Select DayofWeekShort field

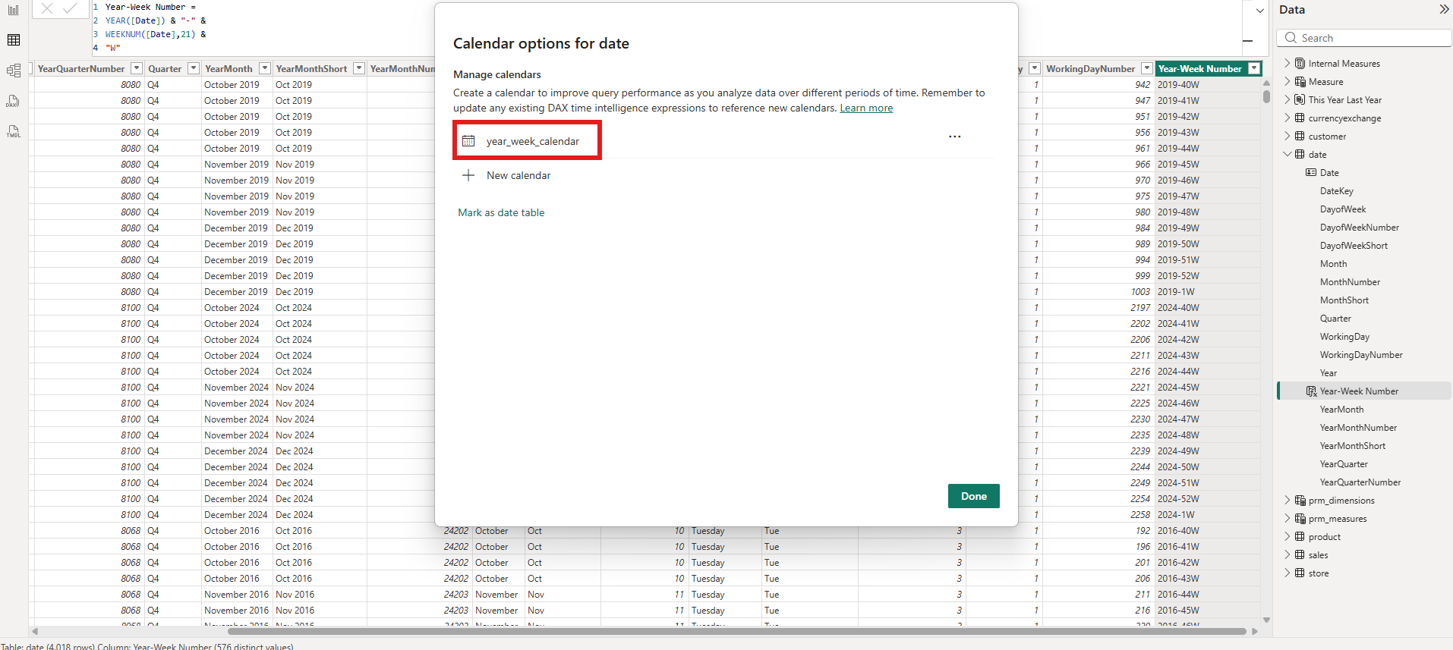pos(1354,246)
